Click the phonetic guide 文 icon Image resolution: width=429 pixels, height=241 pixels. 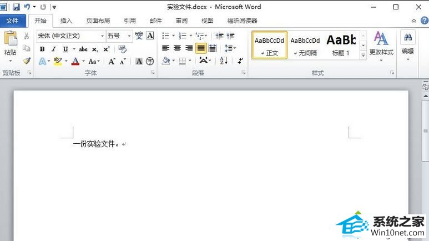(139, 36)
